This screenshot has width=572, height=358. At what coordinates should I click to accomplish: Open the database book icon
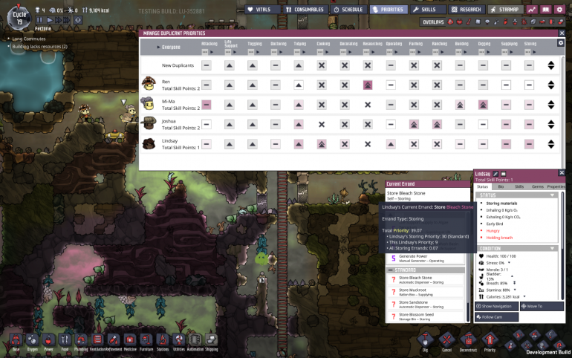click(x=545, y=10)
